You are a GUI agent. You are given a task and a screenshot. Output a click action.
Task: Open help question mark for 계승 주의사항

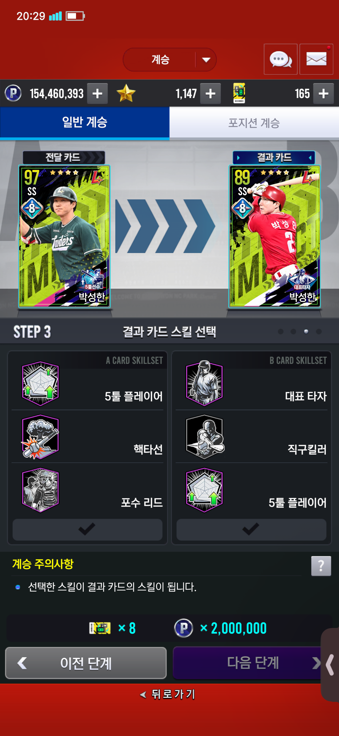coord(321,566)
